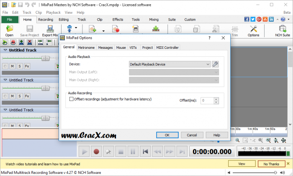Screen dimensions: 293x176
Task: Click the Google Plus share icon
Action: (x=259, y=19)
